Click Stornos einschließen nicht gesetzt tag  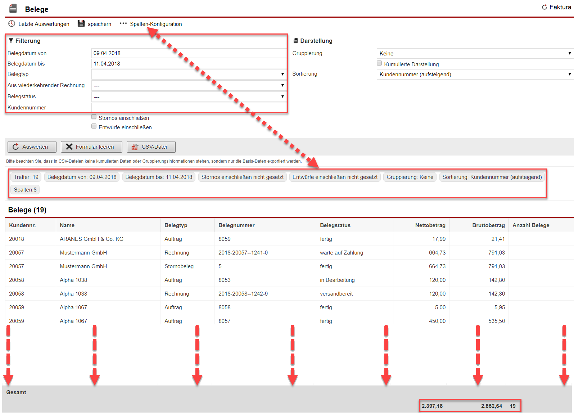[243, 177]
